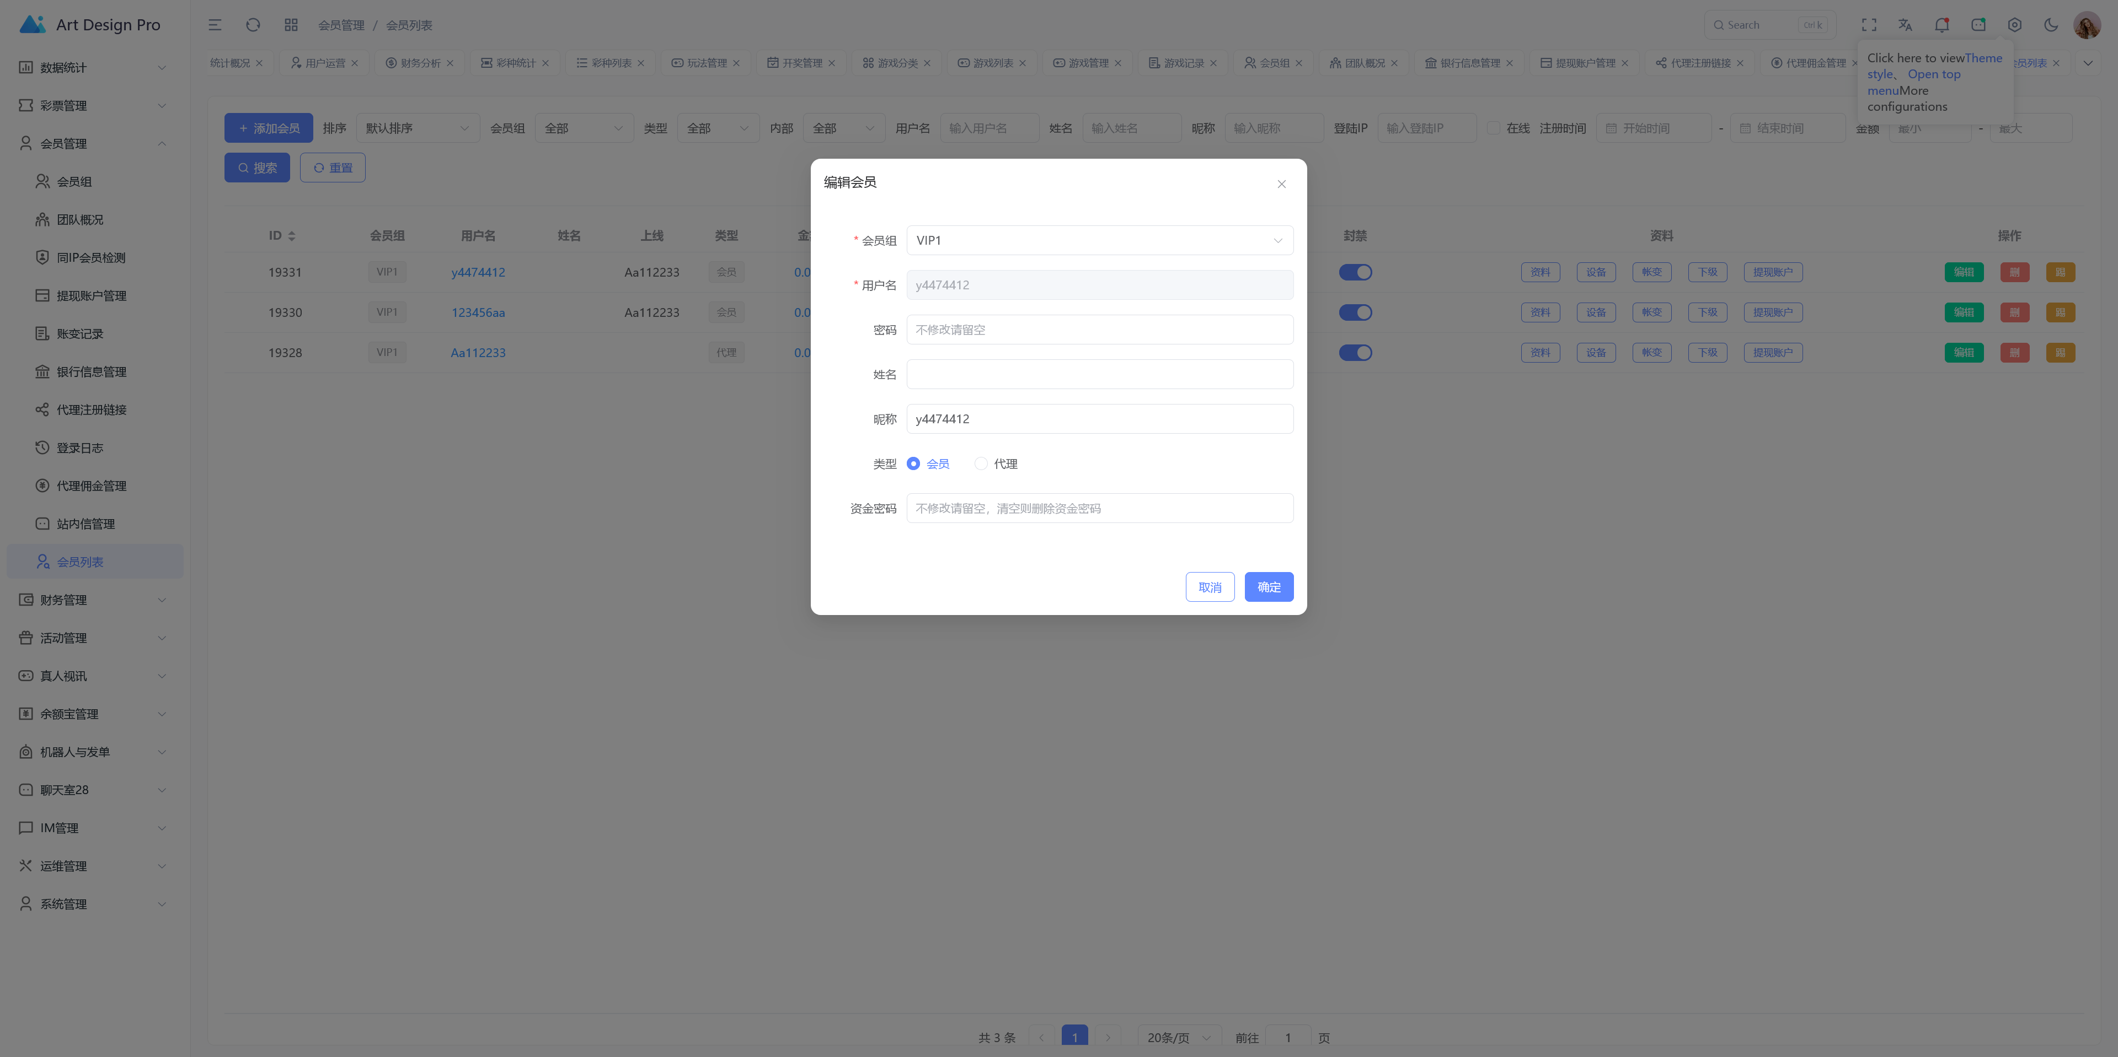This screenshot has height=1057, width=2118.
Task: Select the 代理 radio option
Action: 996,464
